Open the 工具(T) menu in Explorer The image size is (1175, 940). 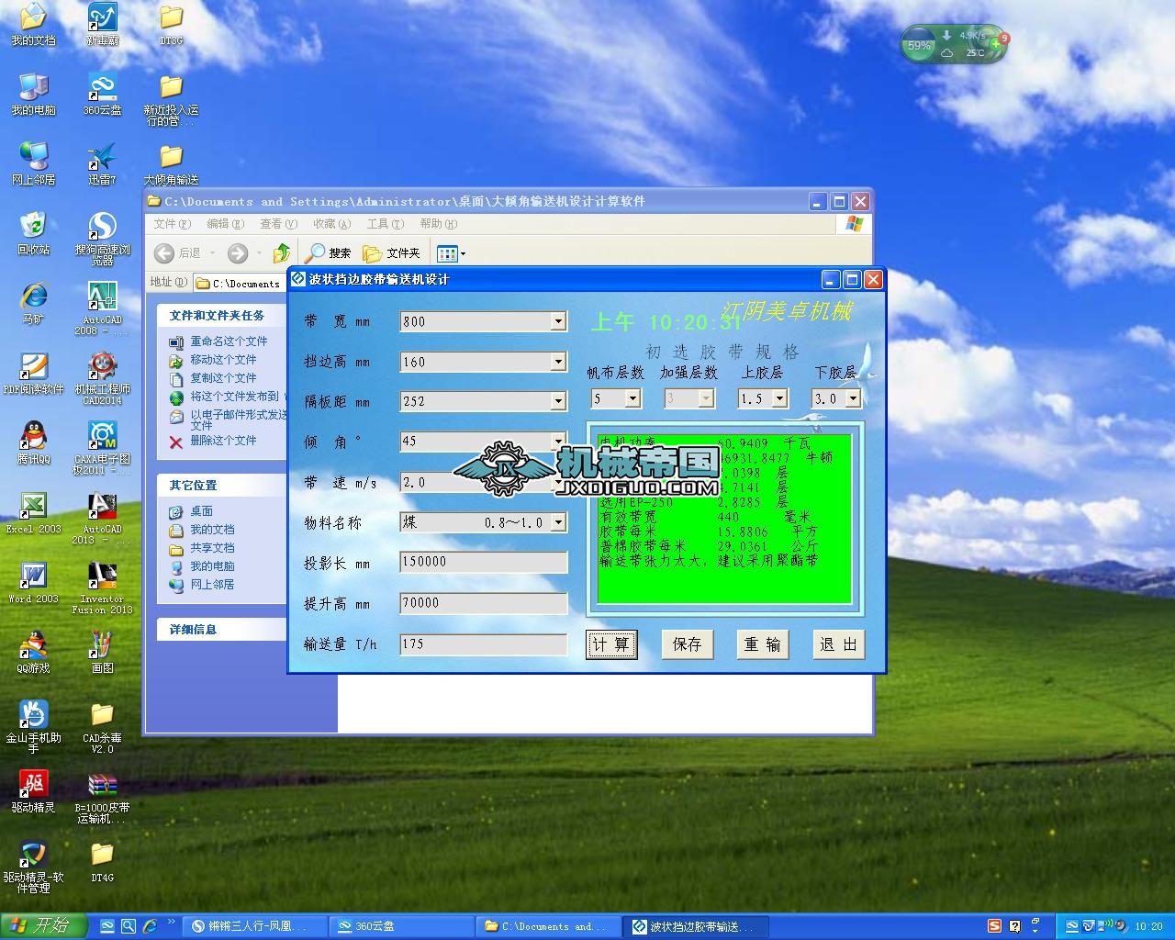(x=385, y=224)
